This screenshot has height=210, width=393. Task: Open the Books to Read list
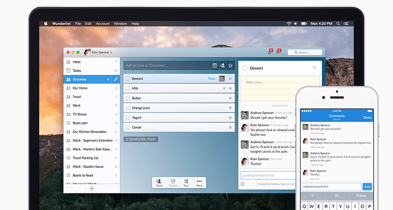pyautogui.click(x=92, y=176)
